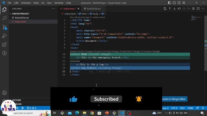Open the Extensions view

[x=4, y=44]
